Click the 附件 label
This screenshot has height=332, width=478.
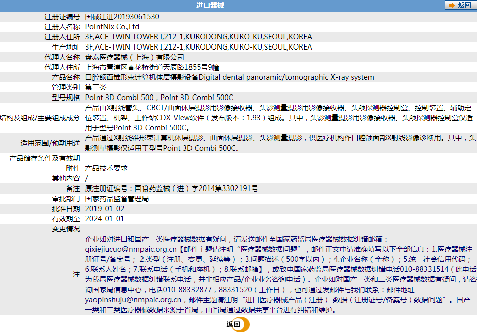tap(73, 168)
